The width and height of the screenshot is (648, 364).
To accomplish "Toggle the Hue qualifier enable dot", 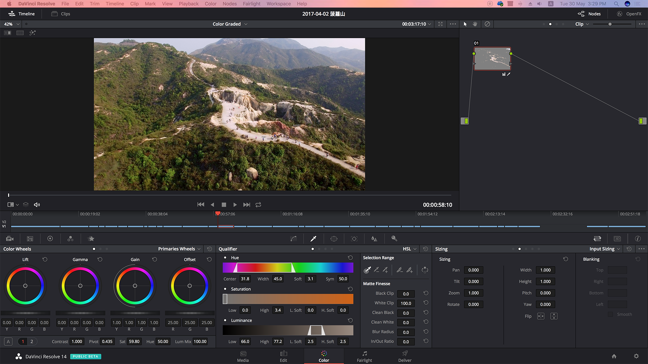I will 225,257.
